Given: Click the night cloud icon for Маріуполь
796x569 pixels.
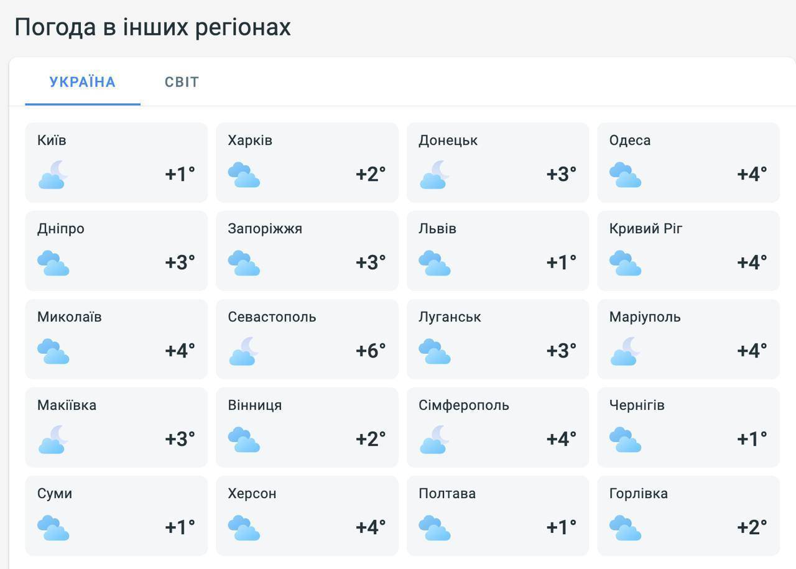Looking at the screenshot, I should point(625,351).
